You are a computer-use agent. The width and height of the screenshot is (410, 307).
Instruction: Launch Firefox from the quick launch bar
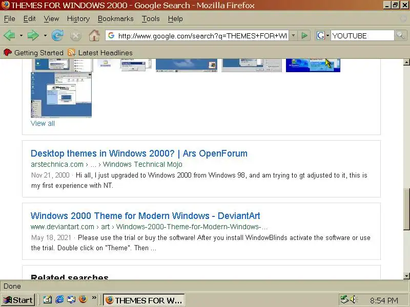(x=83, y=299)
